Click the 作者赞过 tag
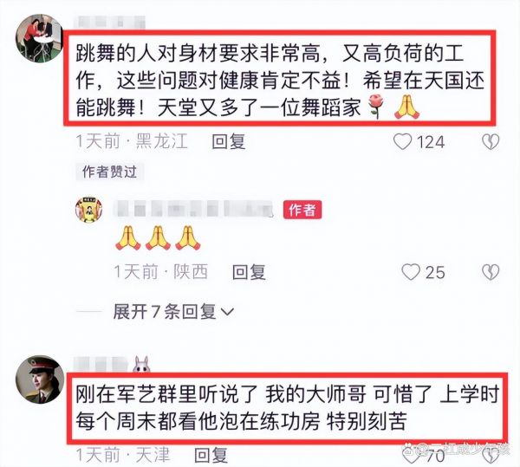This screenshot has height=467, width=520. [x=109, y=172]
